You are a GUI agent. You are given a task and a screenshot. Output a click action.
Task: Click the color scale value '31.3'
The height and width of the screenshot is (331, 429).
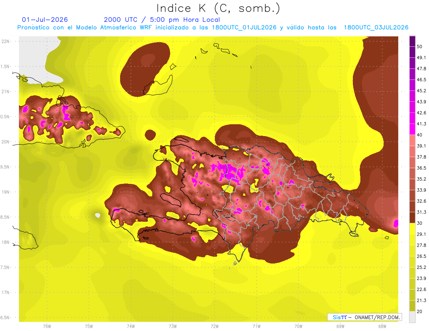(x=421, y=212)
